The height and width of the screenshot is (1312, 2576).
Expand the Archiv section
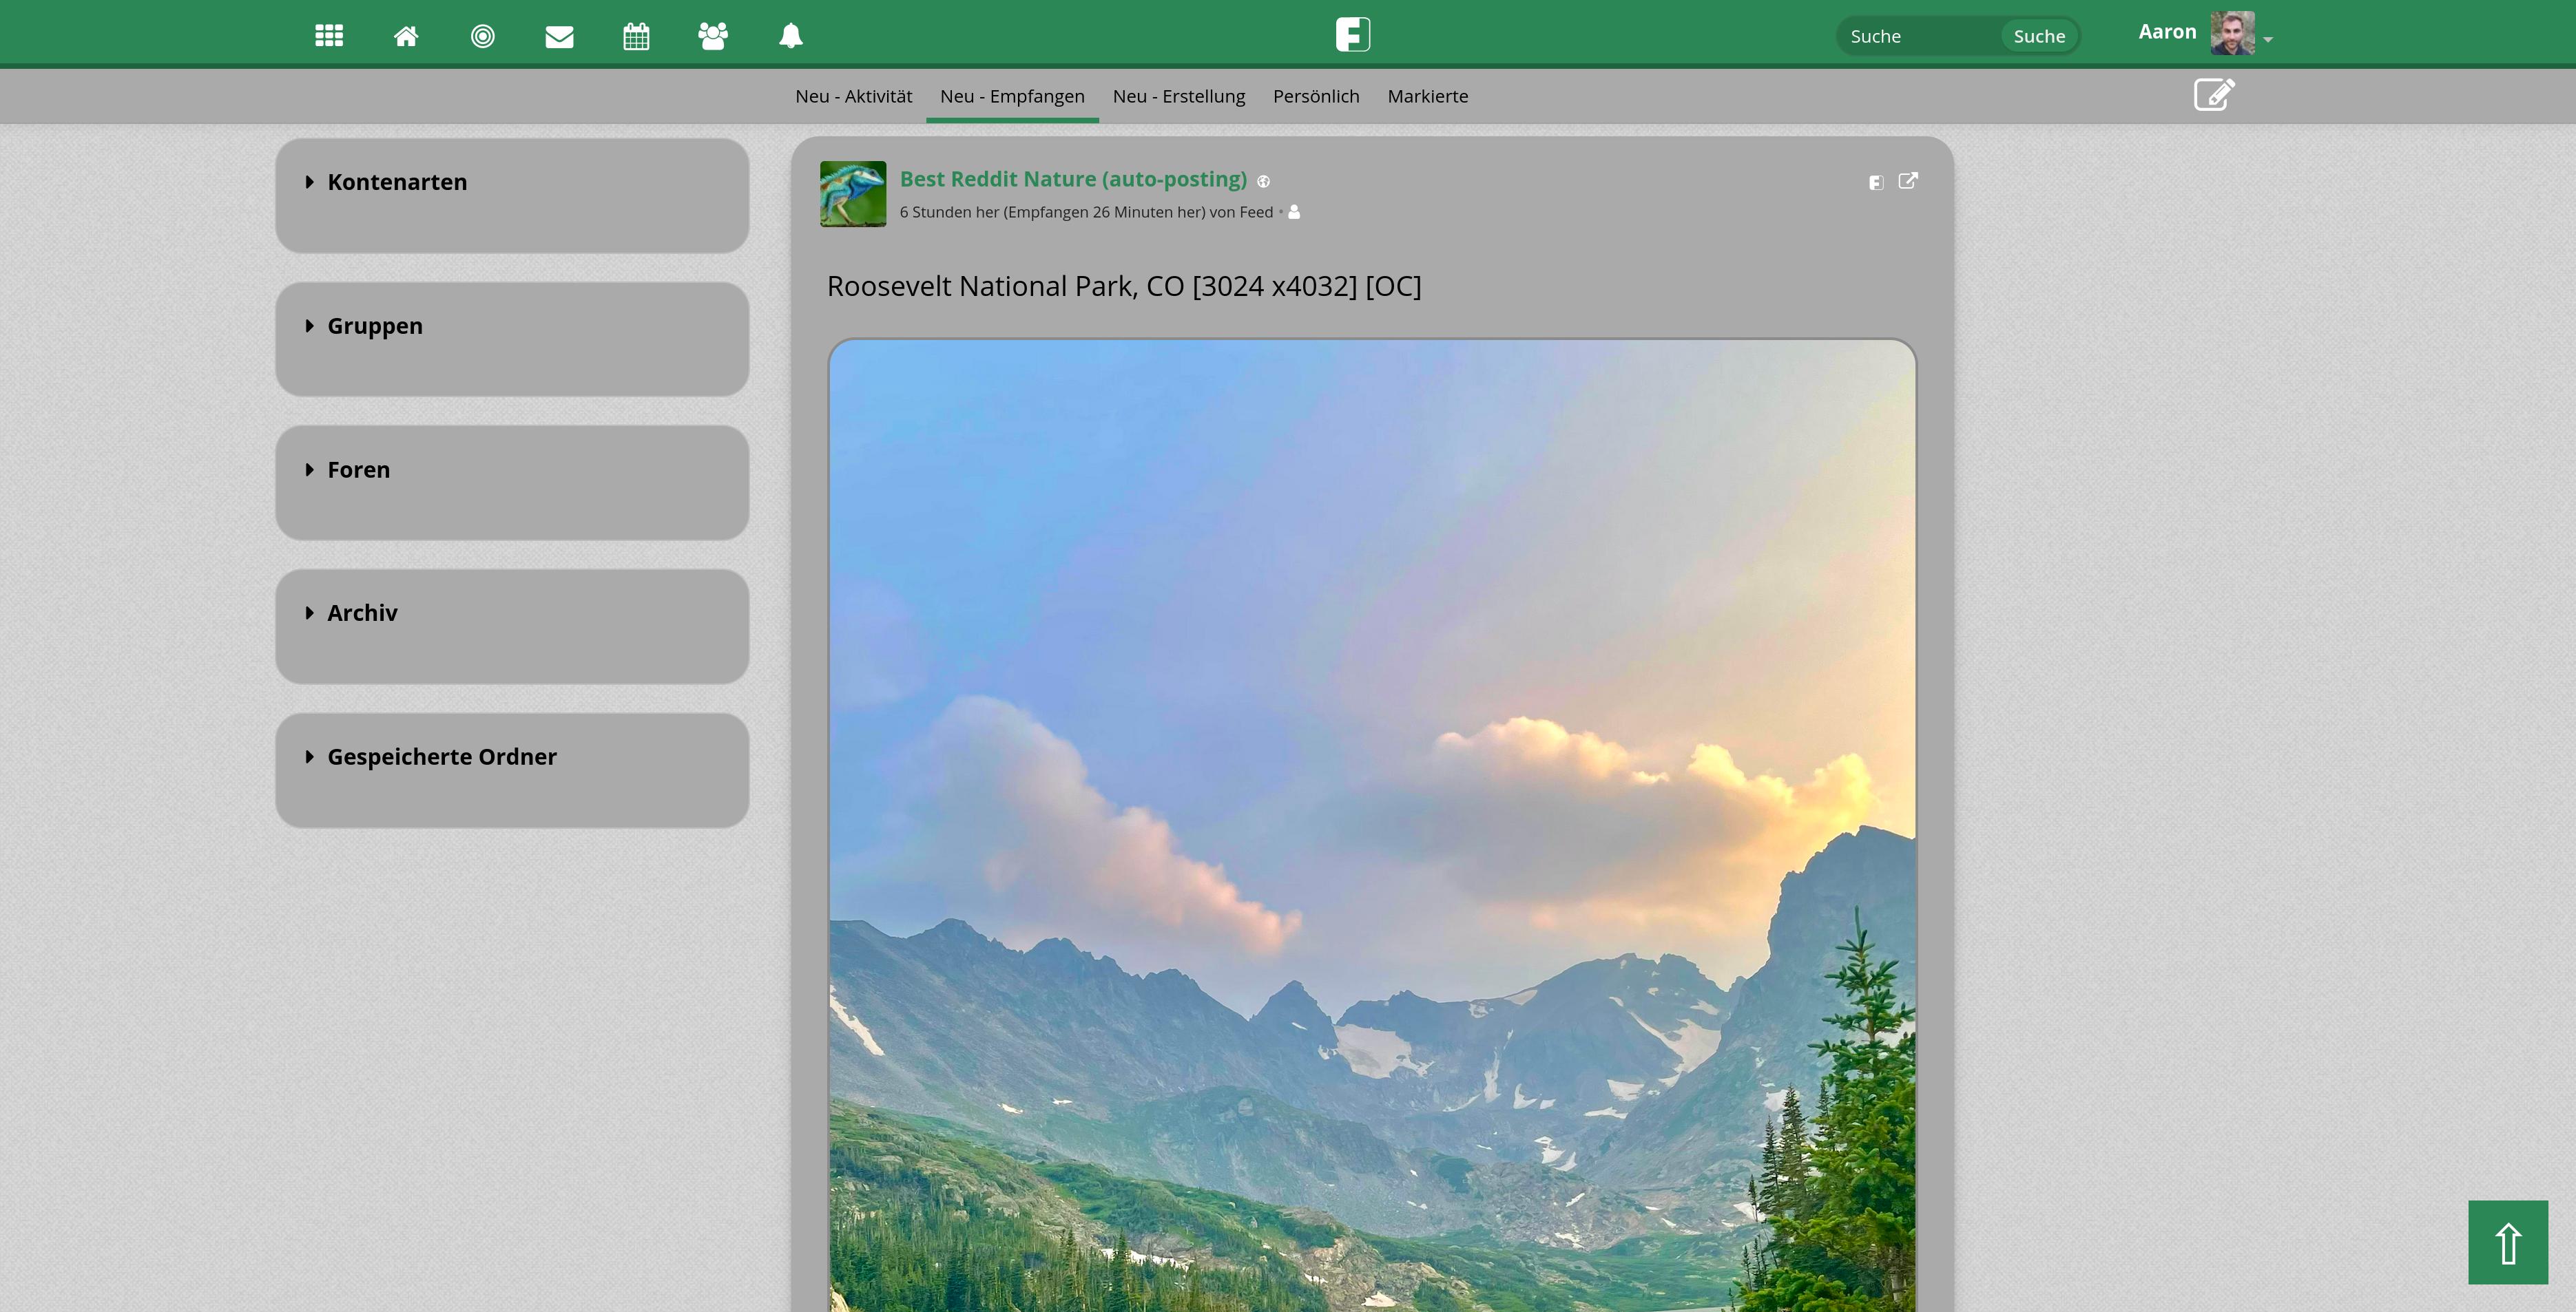(x=351, y=613)
